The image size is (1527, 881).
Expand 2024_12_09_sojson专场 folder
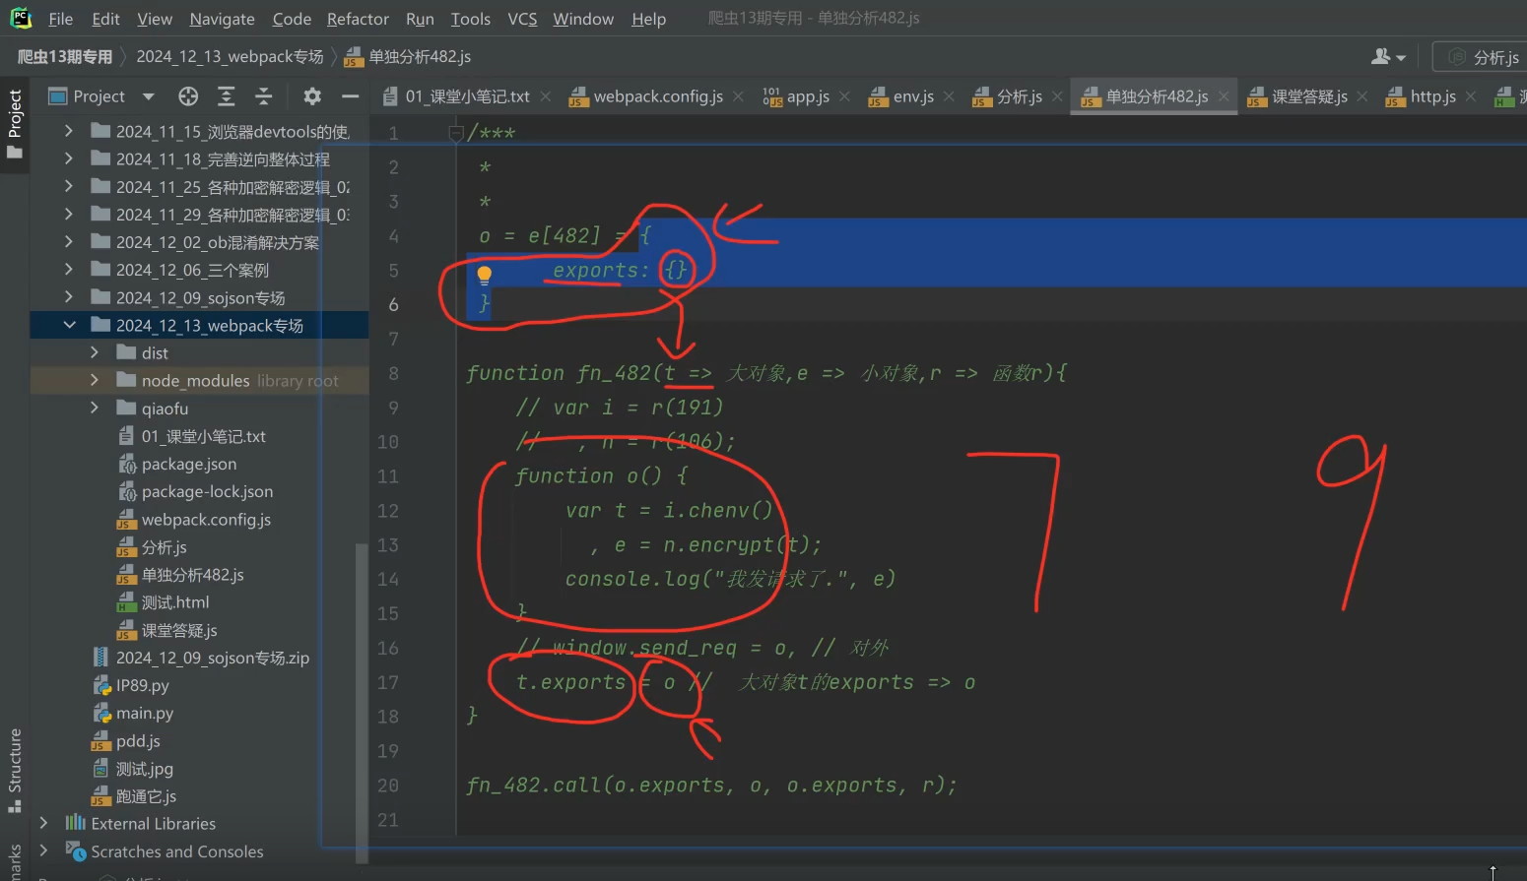pyautogui.click(x=68, y=297)
